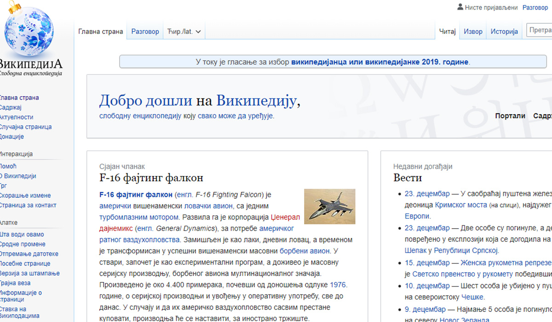
Task: Click the 15. децембар news date link
Action: pos(427,263)
